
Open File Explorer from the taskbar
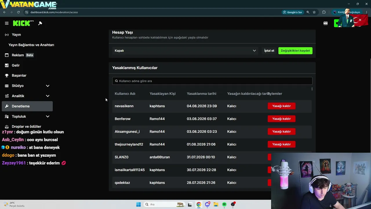tap(216, 204)
